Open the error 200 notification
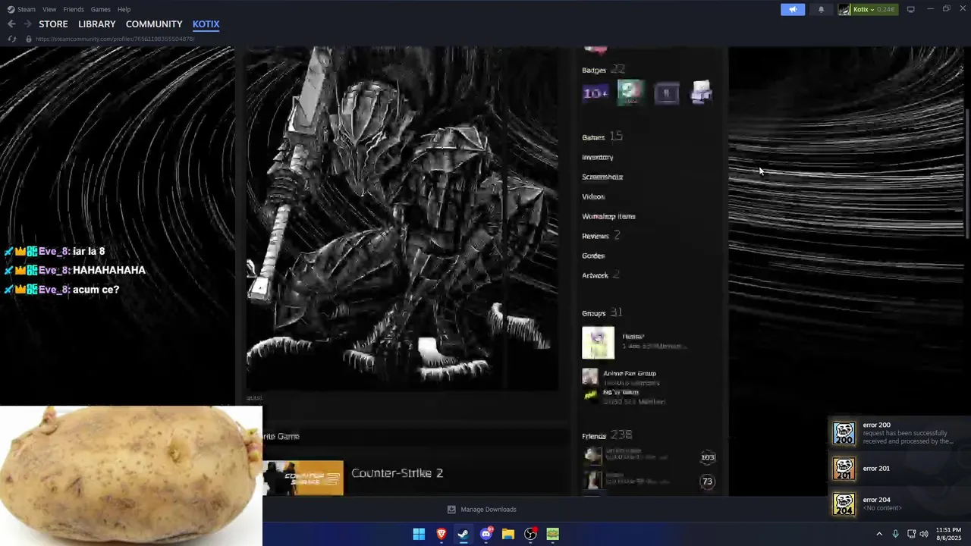This screenshot has height=546, width=971. coord(897,433)
